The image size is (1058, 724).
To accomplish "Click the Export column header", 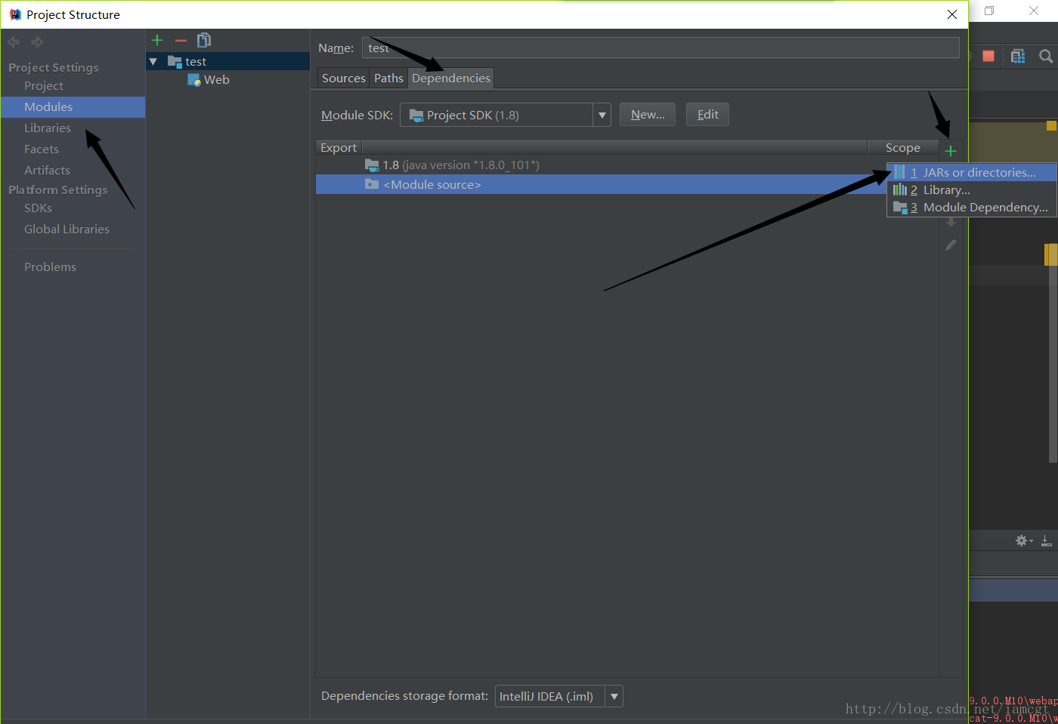I will [339, 147].
